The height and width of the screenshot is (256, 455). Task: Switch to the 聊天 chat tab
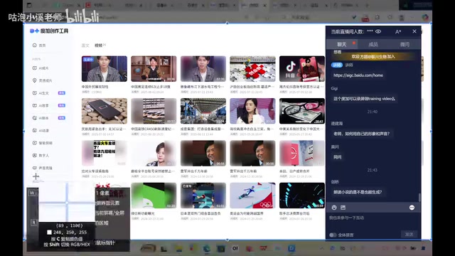coord(342,44)
